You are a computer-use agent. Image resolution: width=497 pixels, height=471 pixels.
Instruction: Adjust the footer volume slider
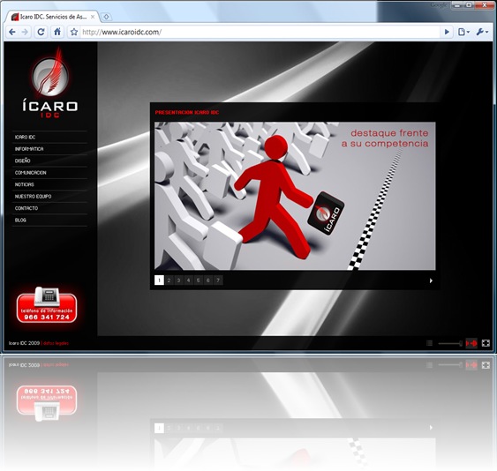pos(450,343)
